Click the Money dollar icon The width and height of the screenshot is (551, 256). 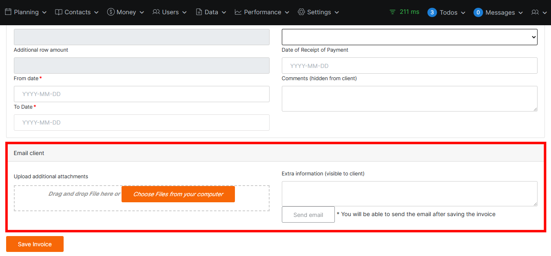point(111,12)
